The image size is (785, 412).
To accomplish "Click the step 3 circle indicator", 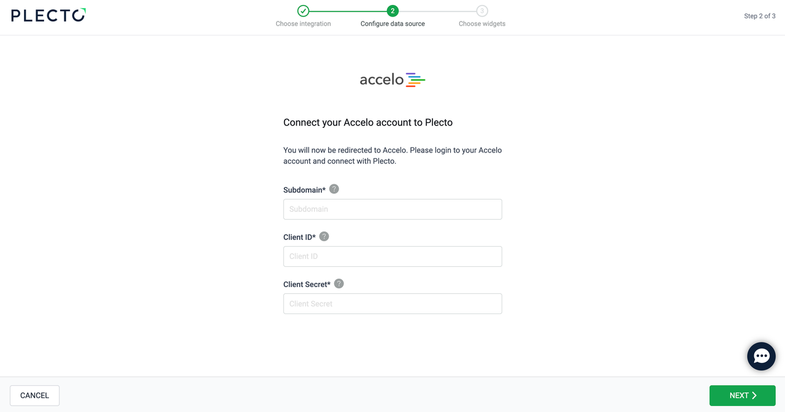I will point(482,11).
